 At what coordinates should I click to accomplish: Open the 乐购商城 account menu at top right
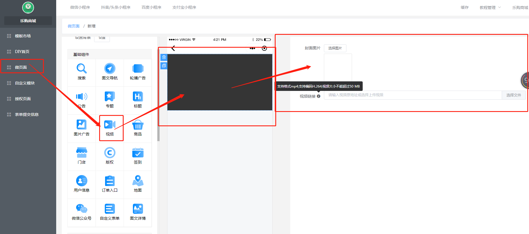click(520, 8)
